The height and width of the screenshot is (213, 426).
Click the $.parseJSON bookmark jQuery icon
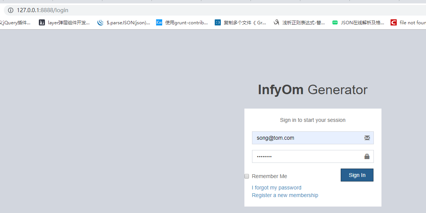[101, 22]
